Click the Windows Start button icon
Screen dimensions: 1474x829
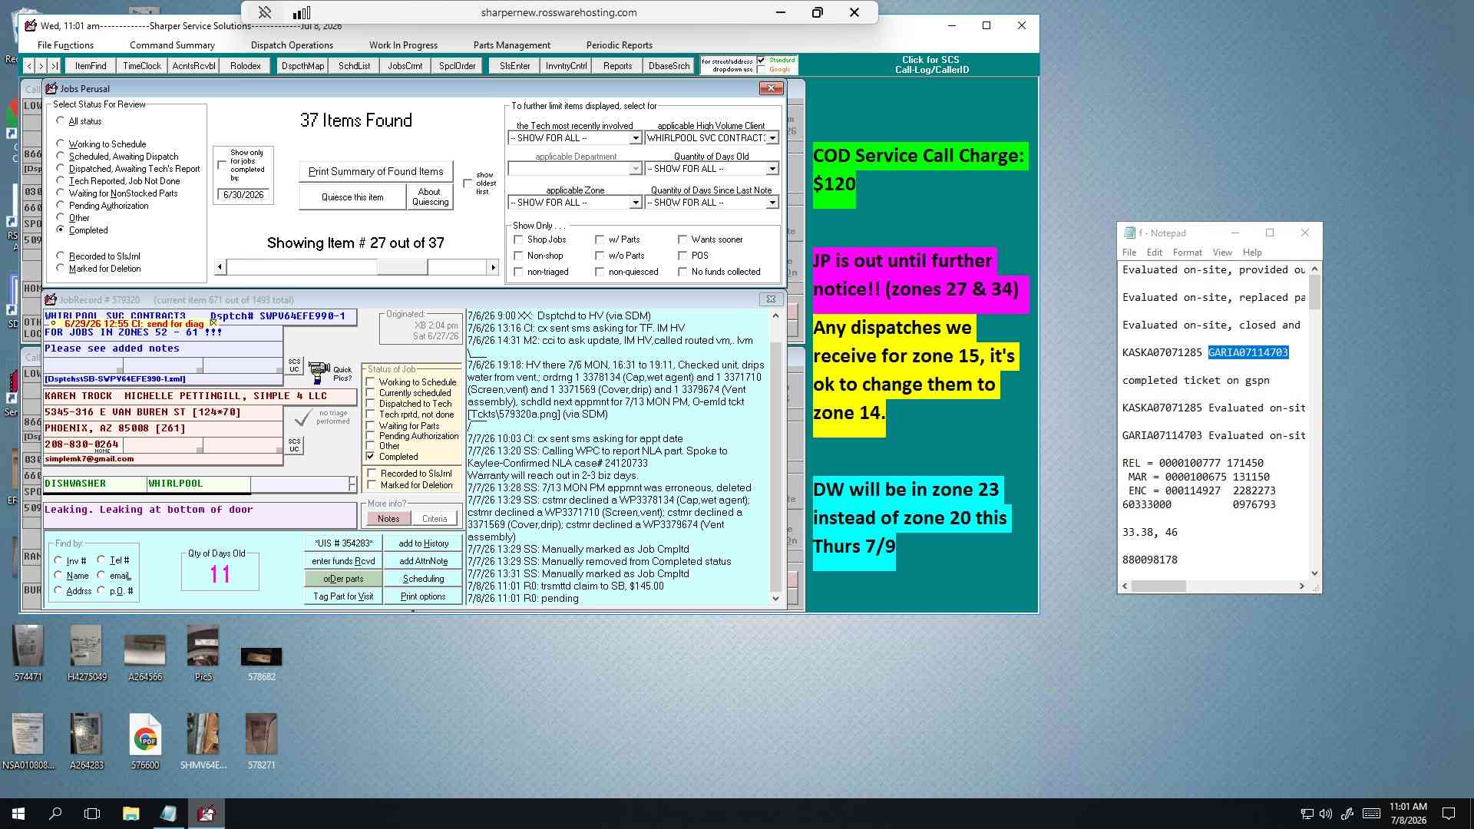pos(18,814)
